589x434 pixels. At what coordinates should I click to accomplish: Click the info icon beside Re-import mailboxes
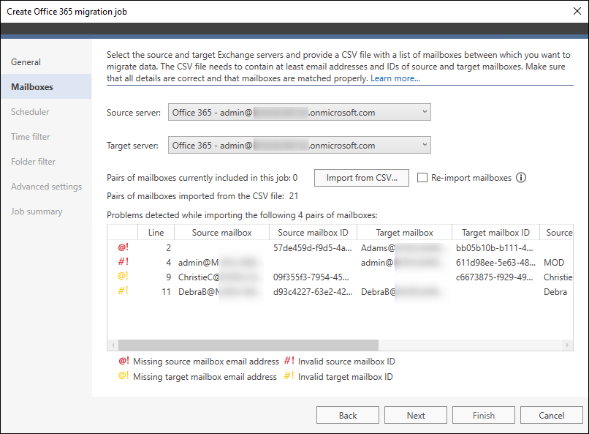(520, 178)
